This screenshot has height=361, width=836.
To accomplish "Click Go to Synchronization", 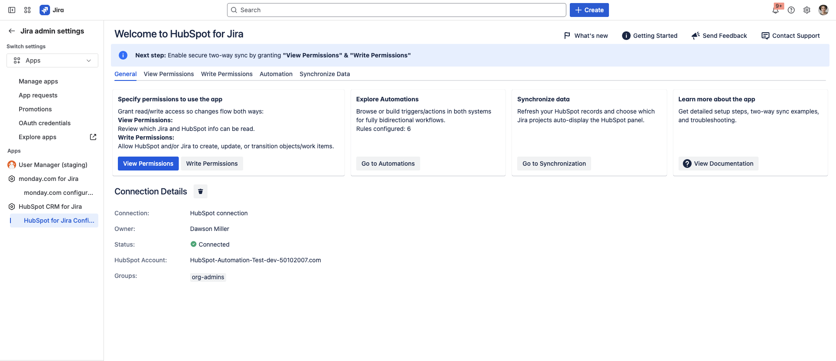I will [554, 164].
